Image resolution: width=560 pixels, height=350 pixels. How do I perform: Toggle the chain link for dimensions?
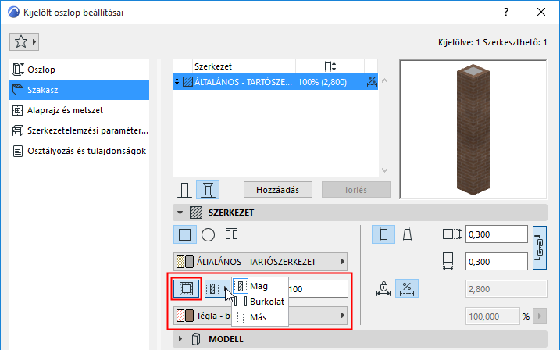539,248
